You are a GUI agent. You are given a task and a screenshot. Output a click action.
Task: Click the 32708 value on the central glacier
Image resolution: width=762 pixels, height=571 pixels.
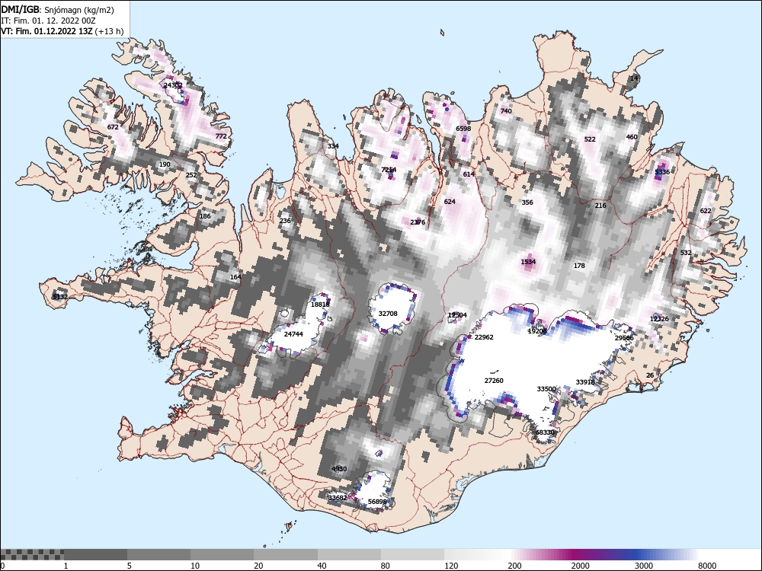[x=388, y=313]
